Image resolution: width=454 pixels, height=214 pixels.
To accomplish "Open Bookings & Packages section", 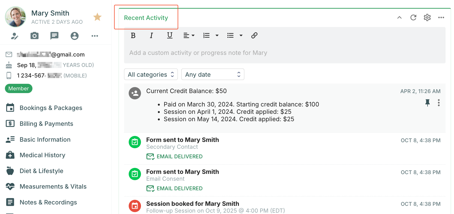I will 51,108.
